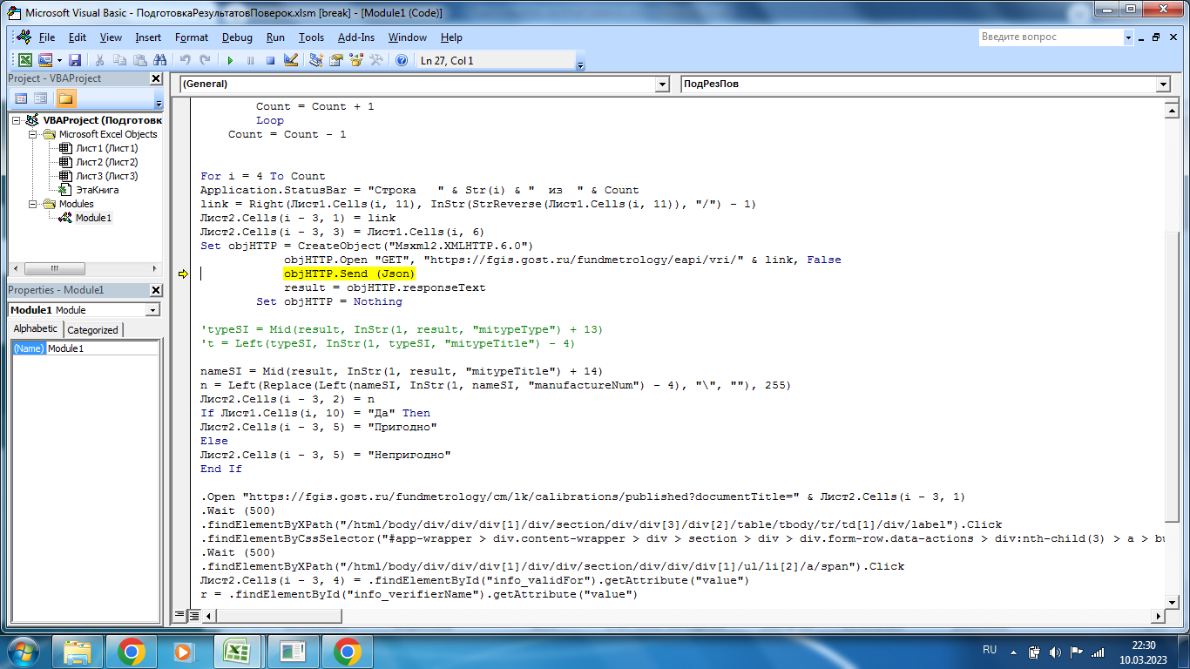The width and height of the screenshot is (1190, 669).
Task: Open the Object Browser icon
Action: pyautogui.click(x=356, y=60)
